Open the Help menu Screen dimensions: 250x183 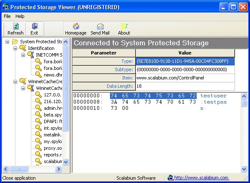pyautogui.click(x=20, y=16)
